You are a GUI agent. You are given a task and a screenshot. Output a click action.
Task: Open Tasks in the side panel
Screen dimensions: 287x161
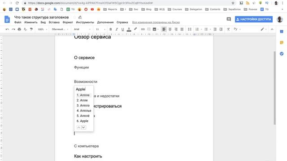click(x=282, y=54)
